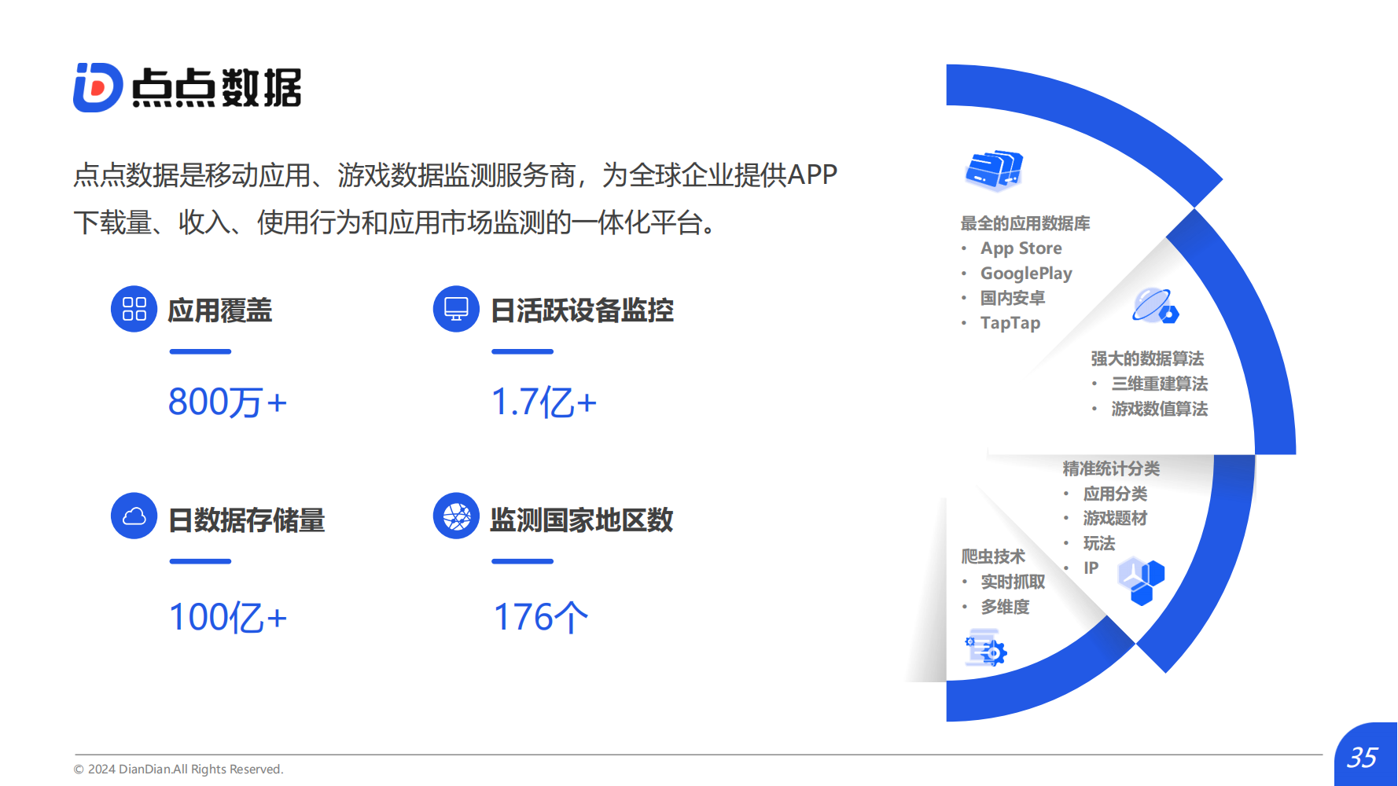Click the GooglePlay list item
The width and height of the screenshot is (1398, 786).
[1026, 274]
